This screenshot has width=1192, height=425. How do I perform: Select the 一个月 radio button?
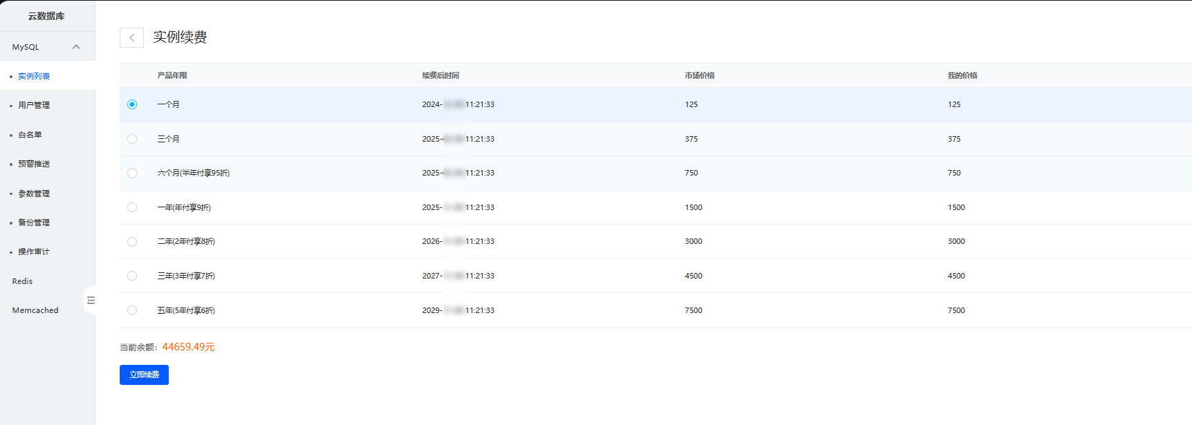[132, 104]
